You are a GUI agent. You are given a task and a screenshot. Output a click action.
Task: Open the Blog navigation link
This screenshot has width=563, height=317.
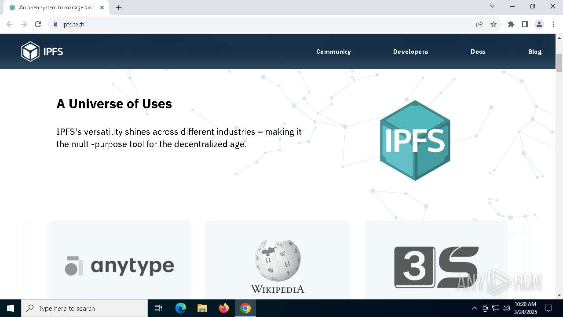(535, 52)
